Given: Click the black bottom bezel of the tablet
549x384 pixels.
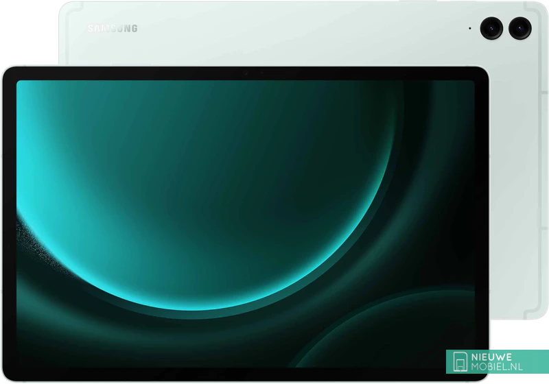Looking at the screenshot, I should pyautogui.click(x=206, y=373).
